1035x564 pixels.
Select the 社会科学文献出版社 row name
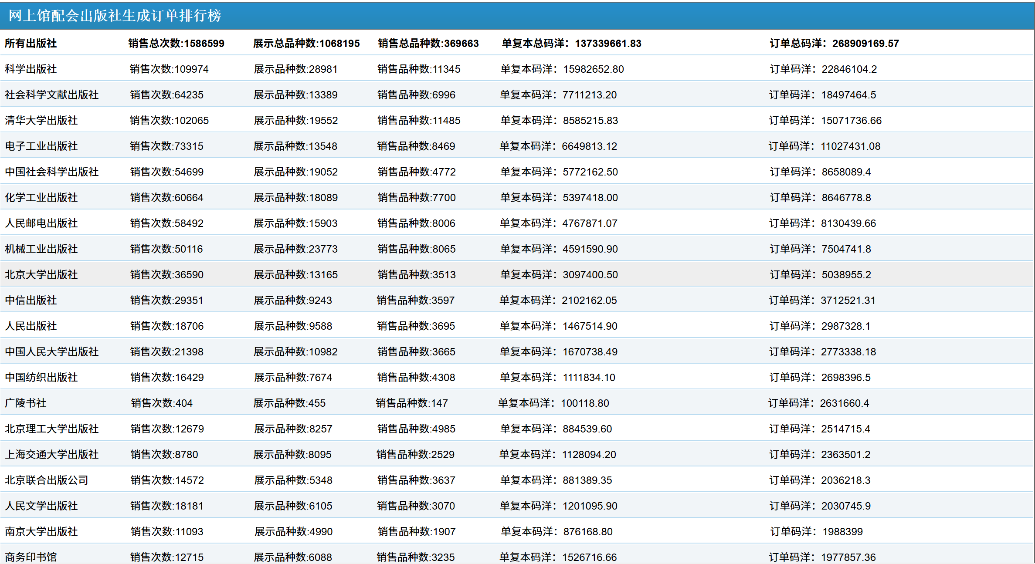coord(51,95)
